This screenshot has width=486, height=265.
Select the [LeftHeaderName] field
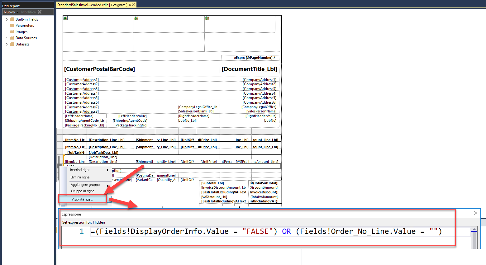pyautogui.click(x=85, y=116)
